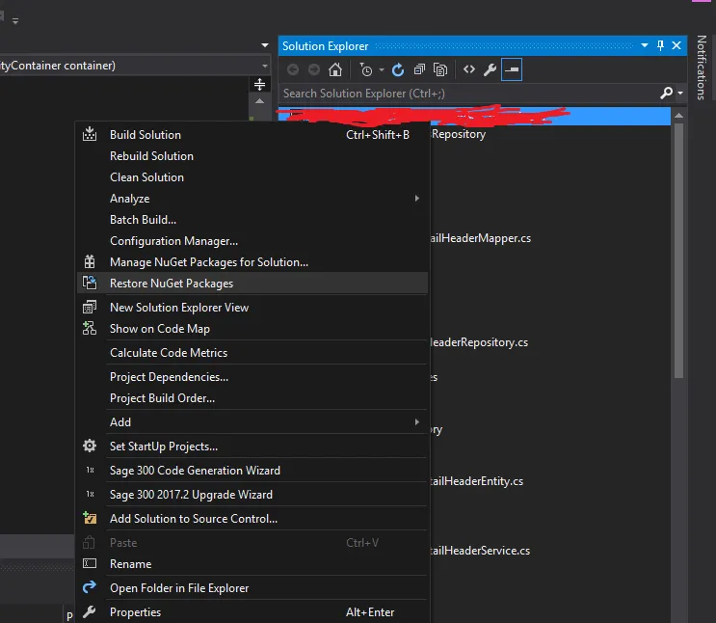Click the Back arrow in Solution Explorer

(x=293, y=70)
